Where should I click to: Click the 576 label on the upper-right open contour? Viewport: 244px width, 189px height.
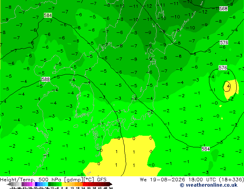coord(224,42)
